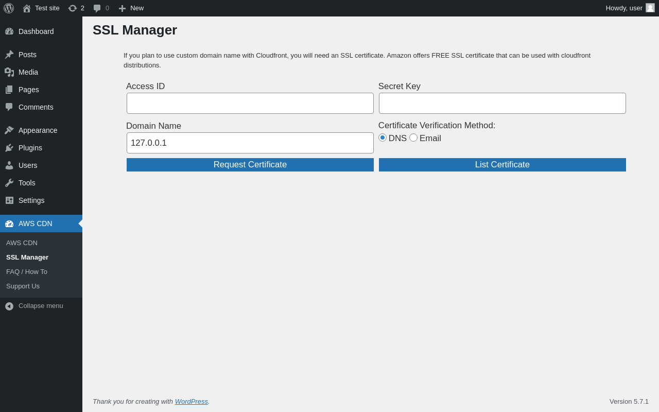Open the FAQ / How To submenu
Screen dimensions: 659x412
coord(27,272)
